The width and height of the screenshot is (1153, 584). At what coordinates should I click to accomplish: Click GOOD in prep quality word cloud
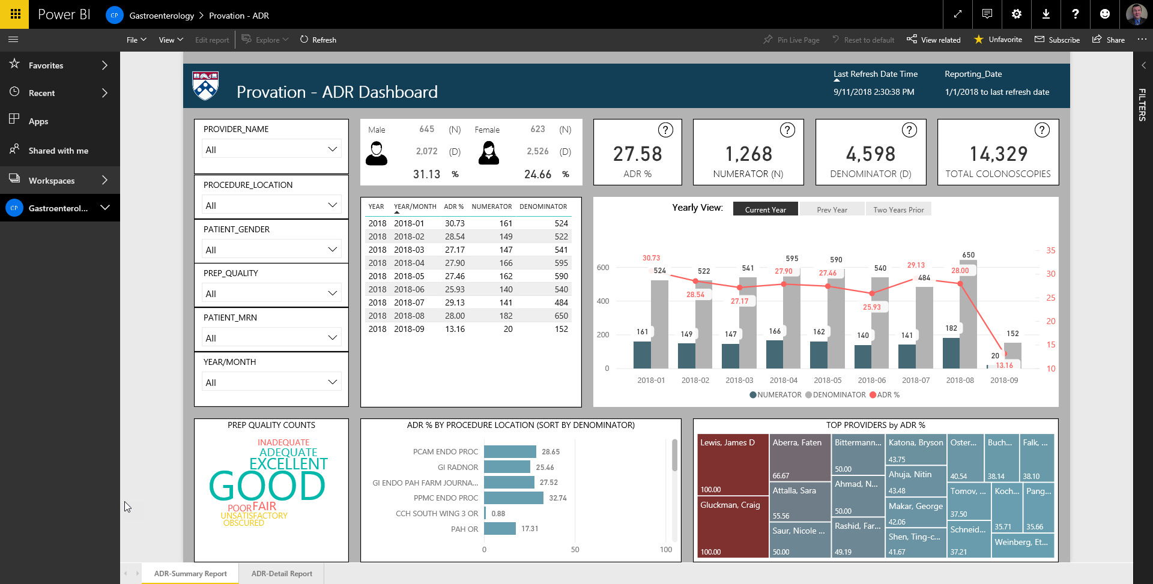pos(267,486)
